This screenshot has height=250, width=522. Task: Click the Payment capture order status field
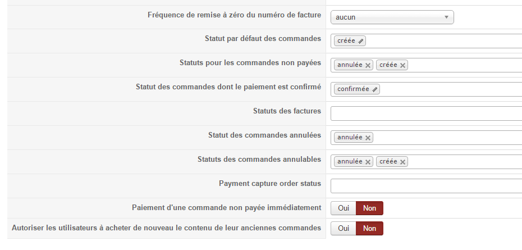(425, 186)
